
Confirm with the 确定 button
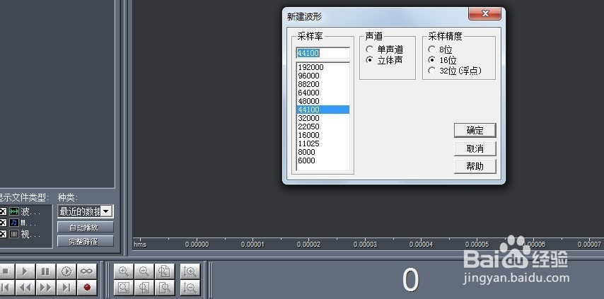[x=475, y=131]
